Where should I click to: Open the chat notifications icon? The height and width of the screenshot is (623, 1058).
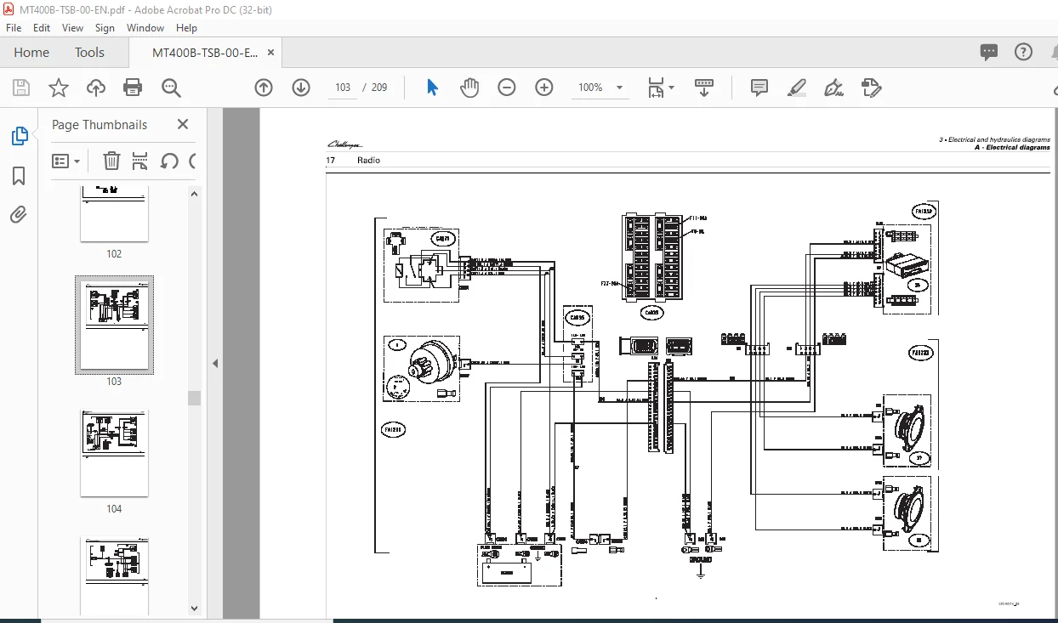(x=988, y=52)
